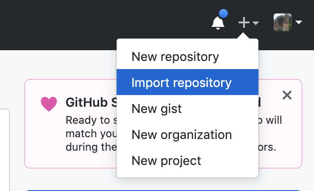Choose New organization menu item
This screenshot has height=191, width=314.
[181, 135]
